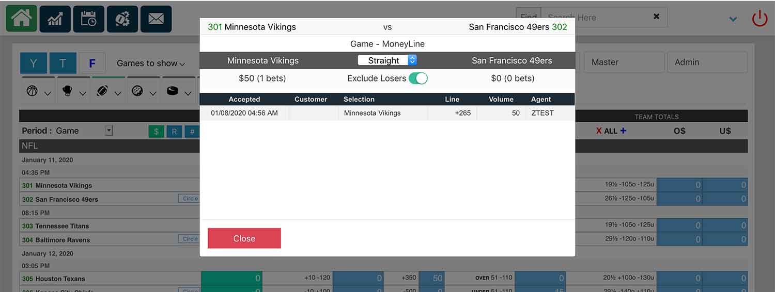Open the envelope messages icon
The width and height of the screenshot is (775, 292).
coord(156,19)
